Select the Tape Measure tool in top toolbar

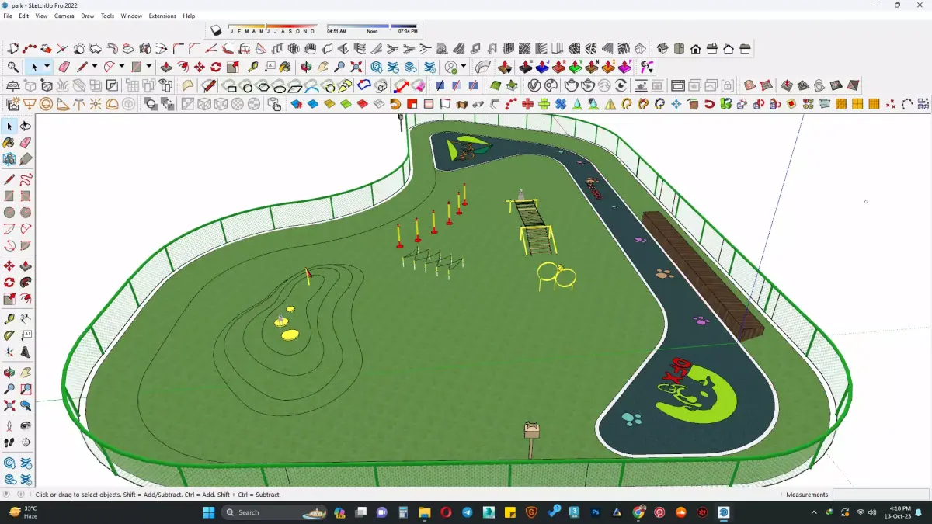point(252,68)
